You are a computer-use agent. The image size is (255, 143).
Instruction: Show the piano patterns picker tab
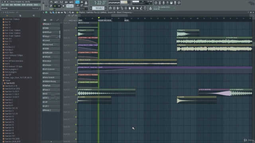tap(45, 20)
